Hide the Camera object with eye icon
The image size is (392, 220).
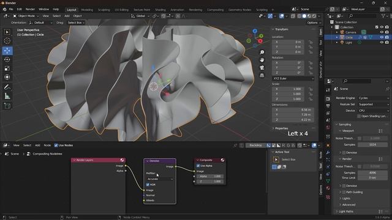[382, 32]
